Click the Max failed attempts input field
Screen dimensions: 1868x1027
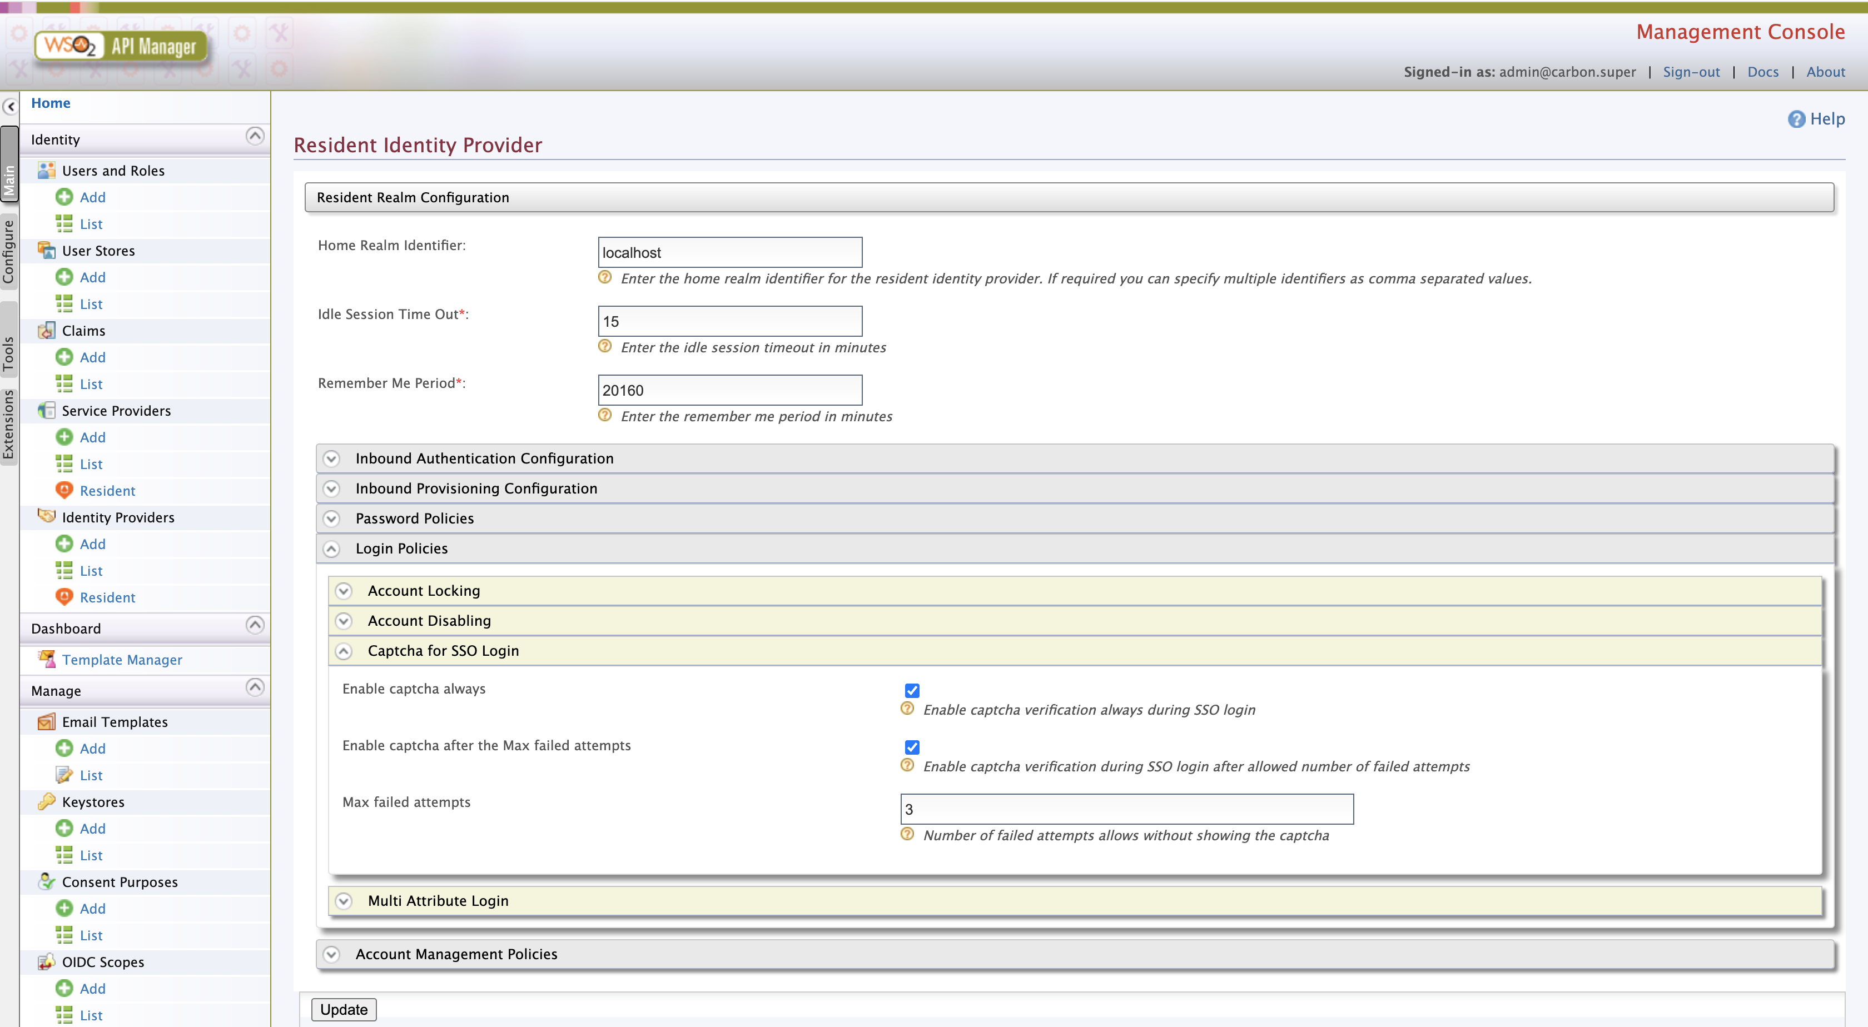point(1126,809)
